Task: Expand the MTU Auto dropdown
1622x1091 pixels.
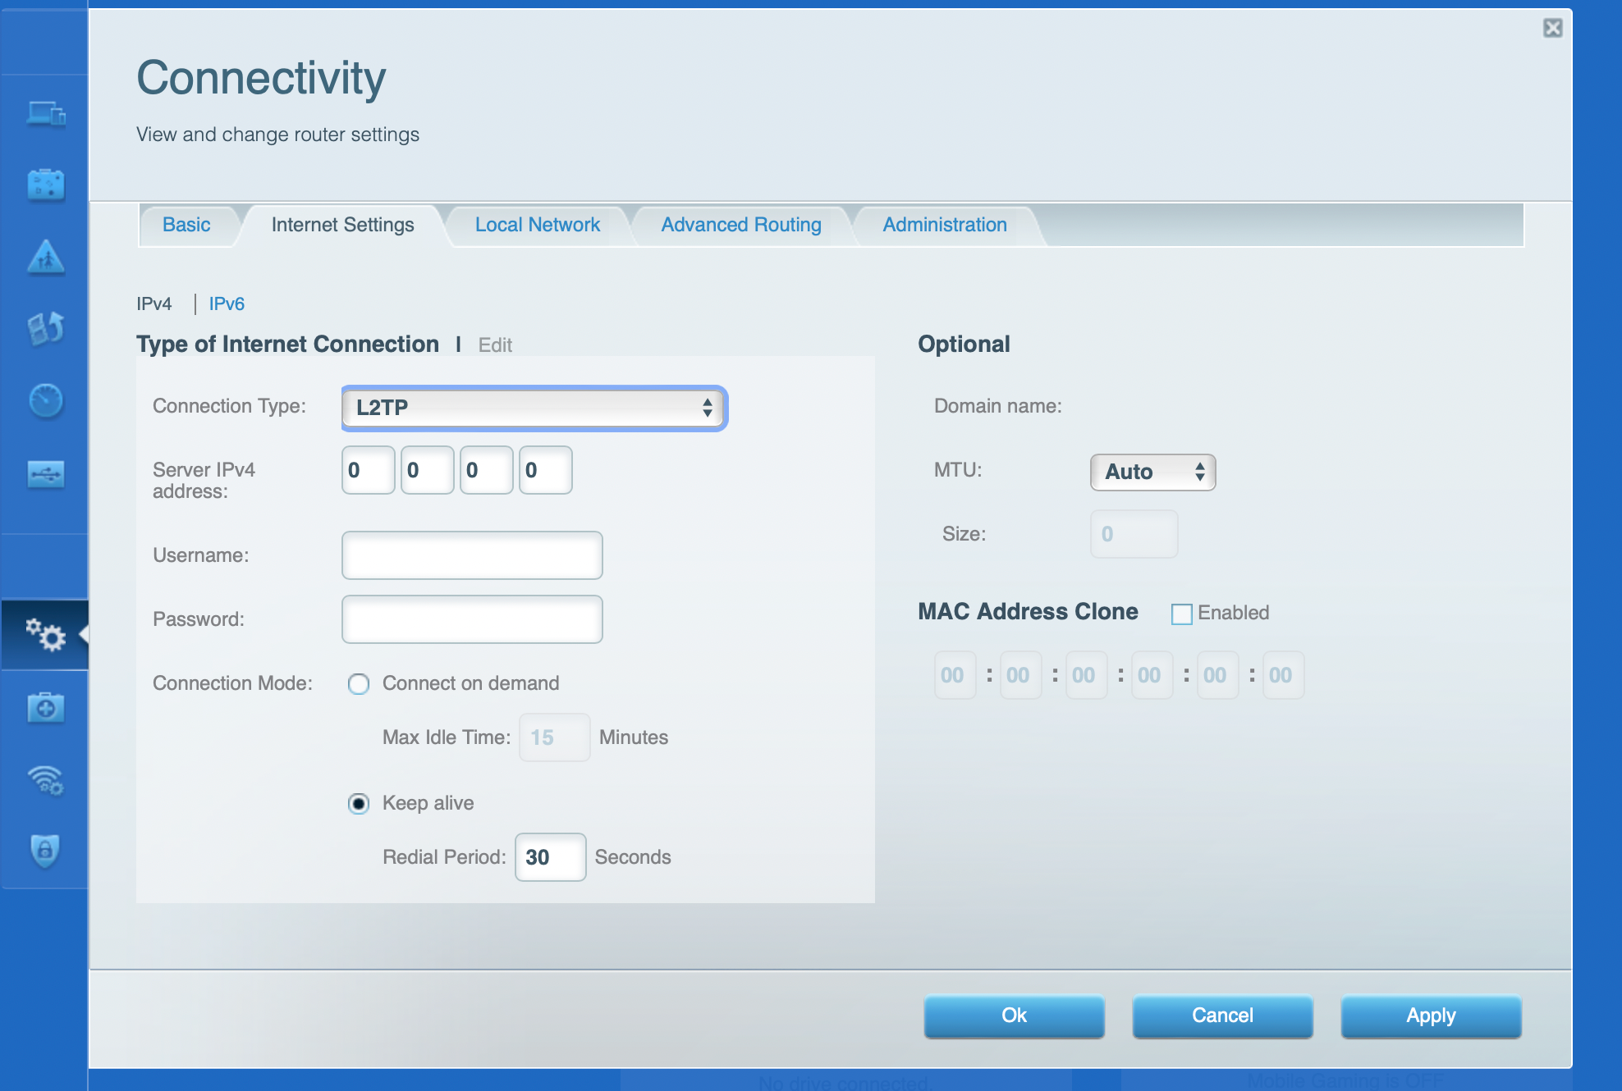Action: 1152,472
